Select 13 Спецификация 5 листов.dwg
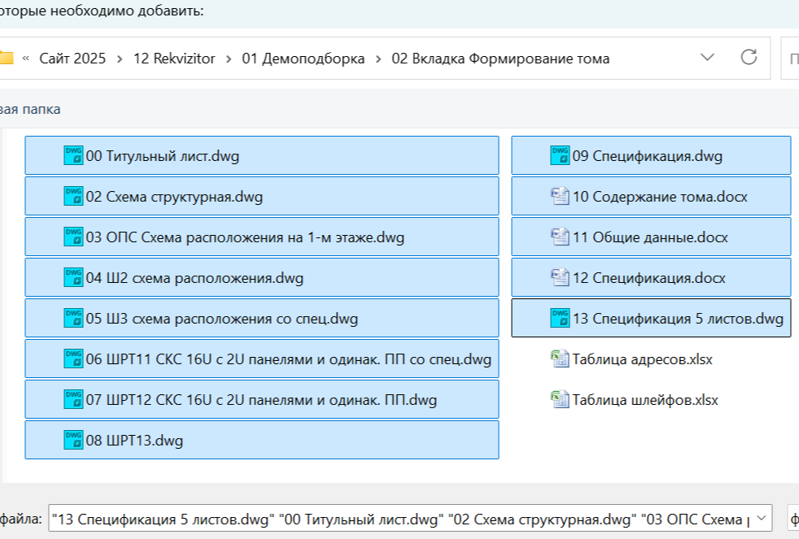Image resolution: width=799 pixels, height=539 pixels. coord(678,319)
